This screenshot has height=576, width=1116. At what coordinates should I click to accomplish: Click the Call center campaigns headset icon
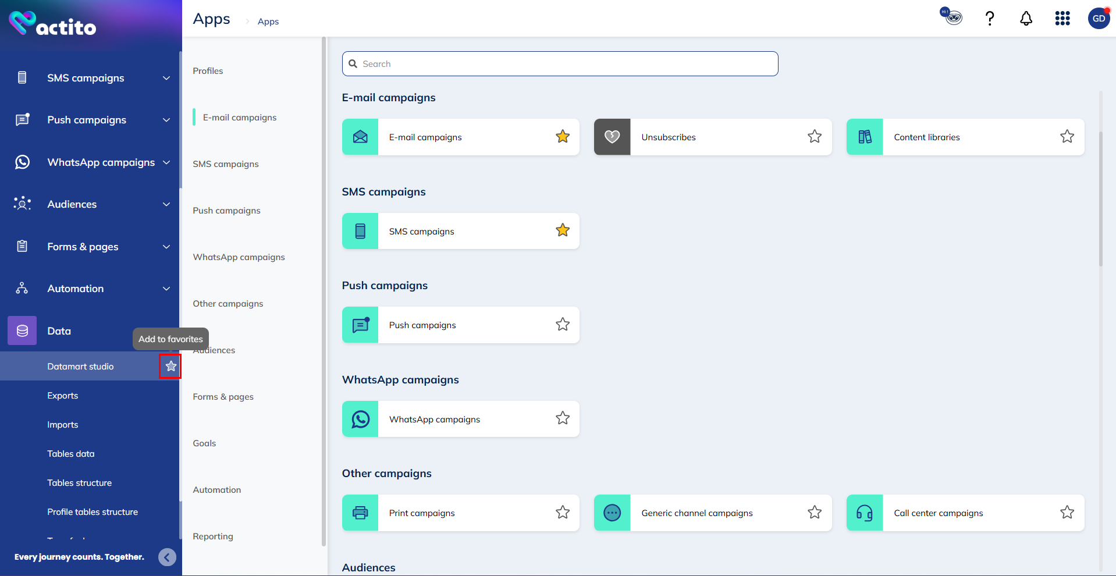click(865, 513)
